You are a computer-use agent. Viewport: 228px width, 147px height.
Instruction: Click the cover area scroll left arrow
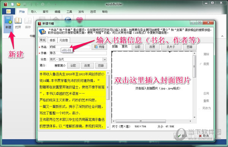(x=114, y=121)
